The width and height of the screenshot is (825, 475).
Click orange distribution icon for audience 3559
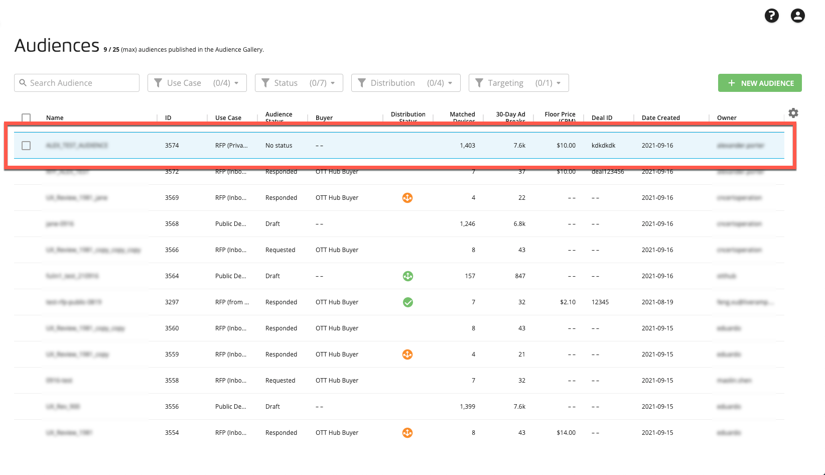(x=407, y=354)
